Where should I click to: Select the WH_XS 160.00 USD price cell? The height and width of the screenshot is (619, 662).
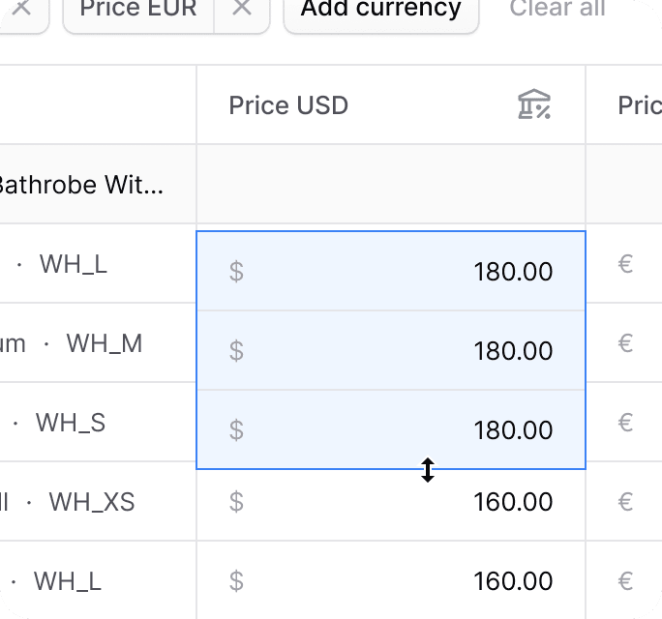391,501
